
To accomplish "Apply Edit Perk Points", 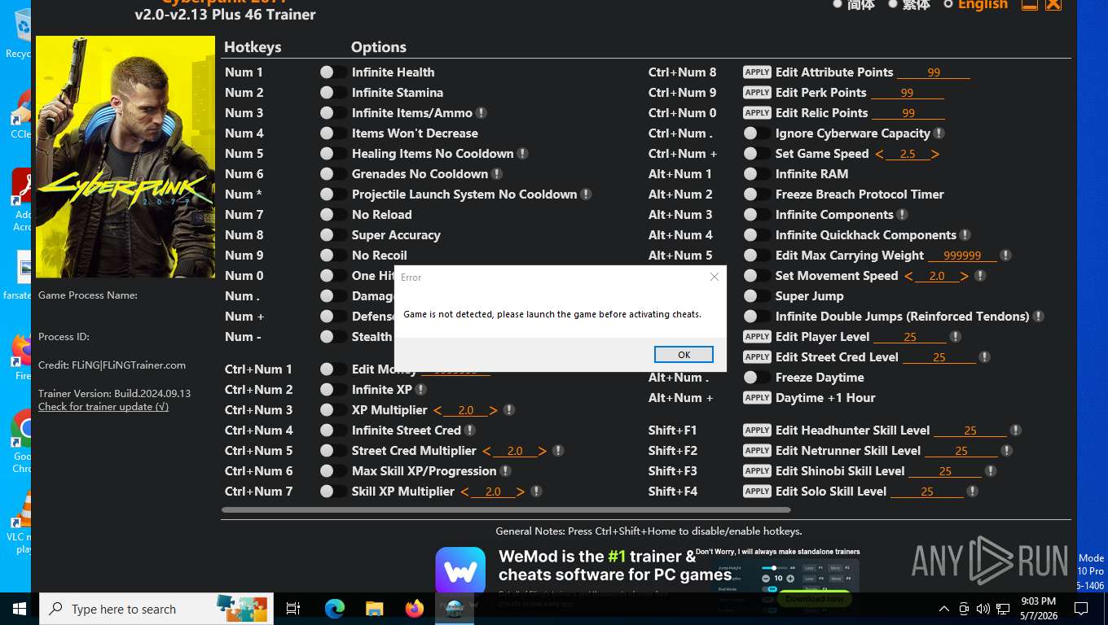I will point(757,93).
